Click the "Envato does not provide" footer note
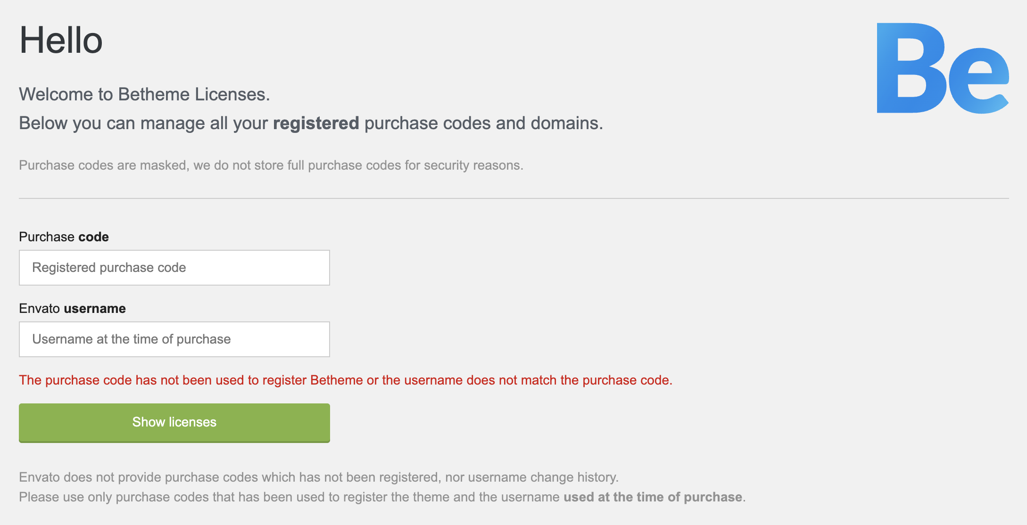This screenshot has width=1027, height=525. tap(318, 477)
